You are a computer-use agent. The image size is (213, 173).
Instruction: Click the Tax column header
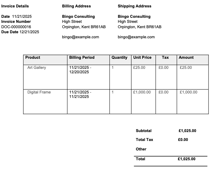165,58
